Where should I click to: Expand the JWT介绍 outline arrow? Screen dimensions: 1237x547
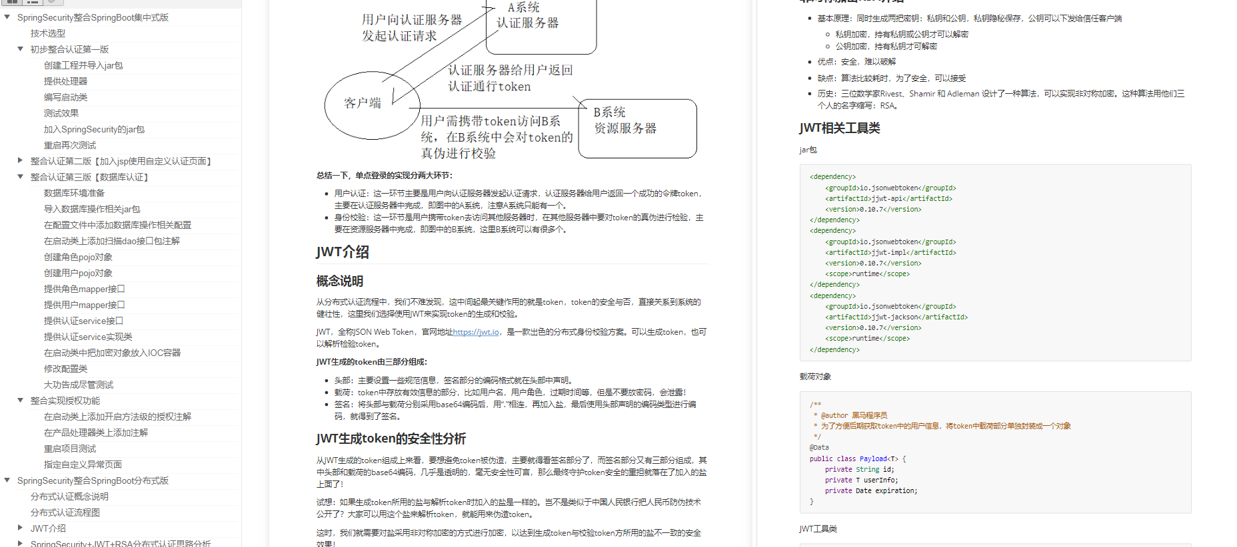[x=21, y=528]
